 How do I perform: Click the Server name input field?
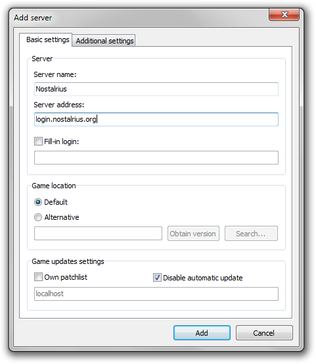point(156,89)
